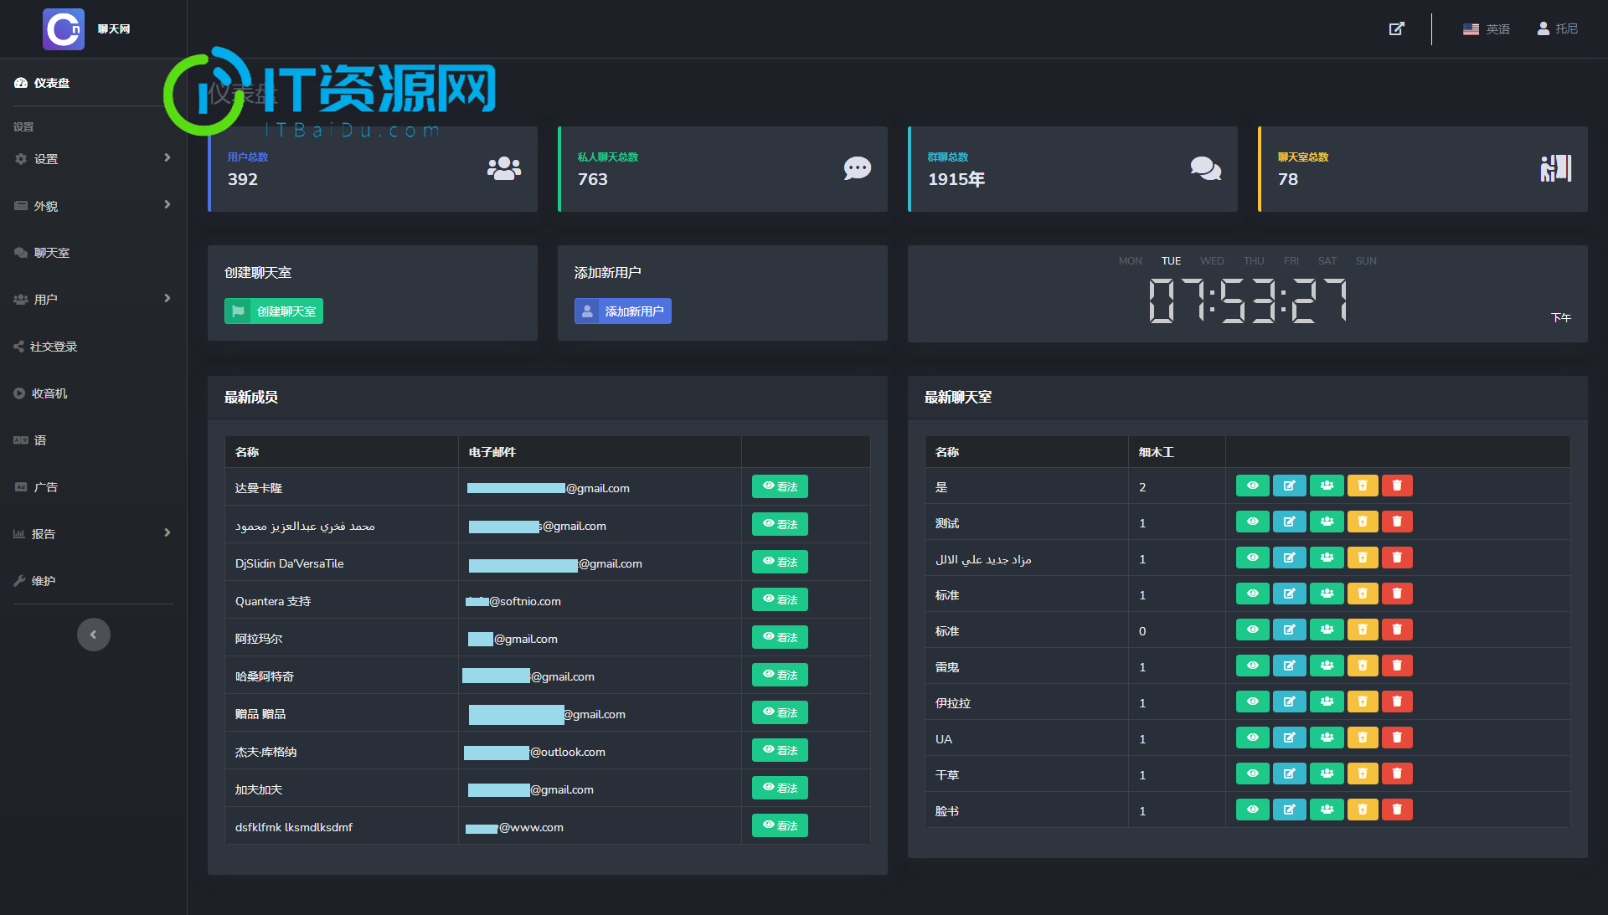Click yellow trash button for 测试 room
This screenshot has height=915, width=1608.
1363,522
